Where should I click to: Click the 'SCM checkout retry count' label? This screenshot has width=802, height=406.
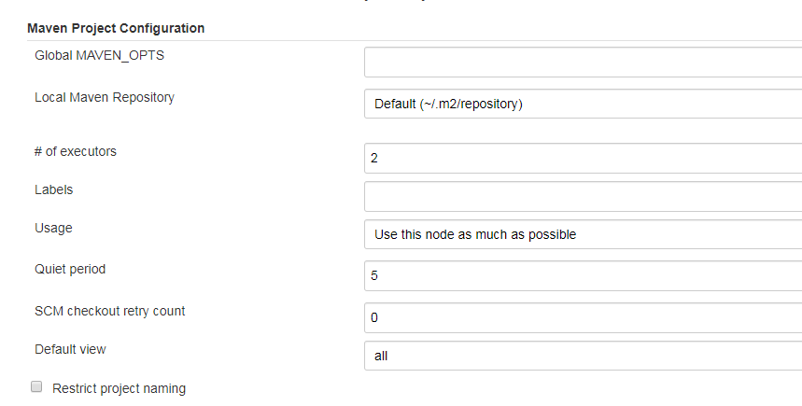point(110,310)
